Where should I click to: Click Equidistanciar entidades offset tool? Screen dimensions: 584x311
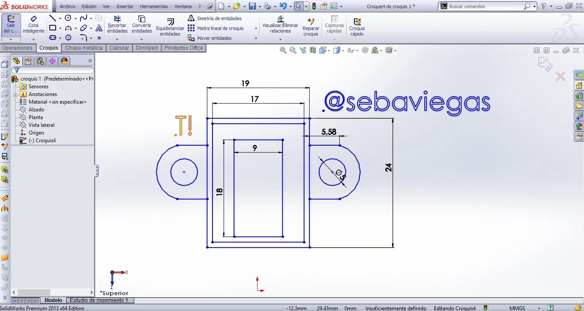click(170, 27)
